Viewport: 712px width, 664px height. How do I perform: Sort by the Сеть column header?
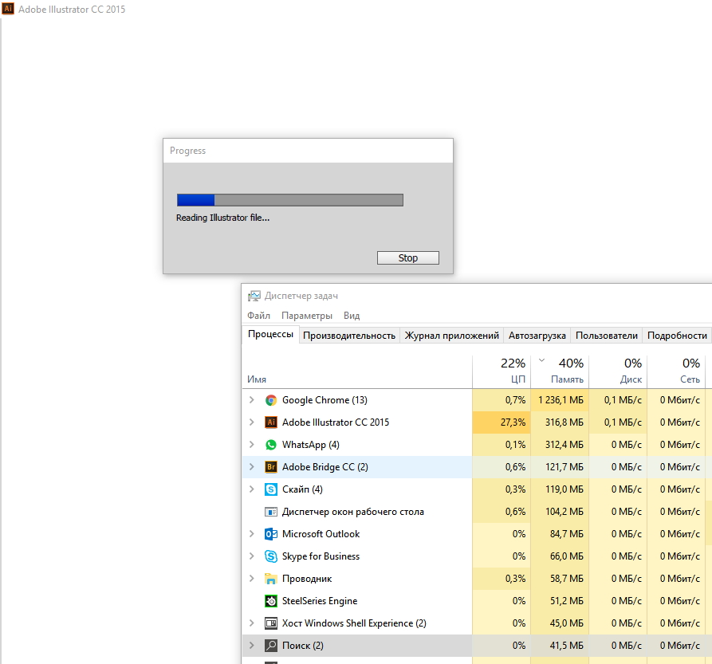[x=676, y=371]
